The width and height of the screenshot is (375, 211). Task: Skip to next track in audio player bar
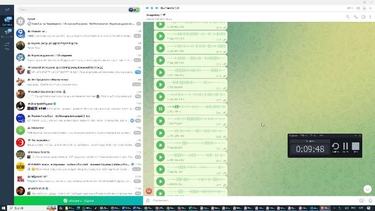[156, 8]
